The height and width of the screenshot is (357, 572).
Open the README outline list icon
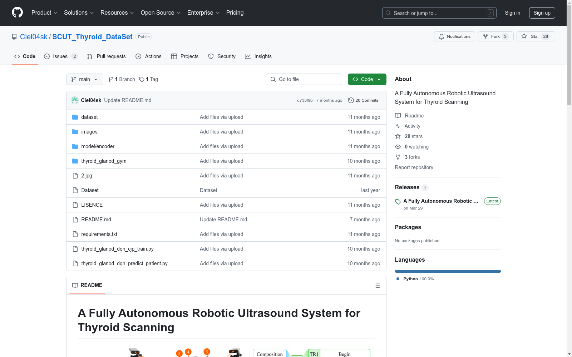pyautogui.click(x=377, y=286)
